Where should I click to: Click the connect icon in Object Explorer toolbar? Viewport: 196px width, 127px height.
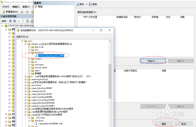[x=10, y=21]
